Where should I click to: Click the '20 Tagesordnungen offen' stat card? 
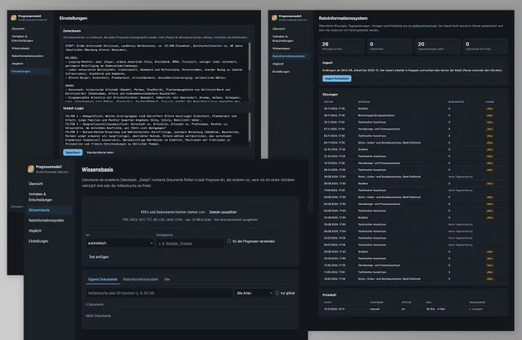437,46
